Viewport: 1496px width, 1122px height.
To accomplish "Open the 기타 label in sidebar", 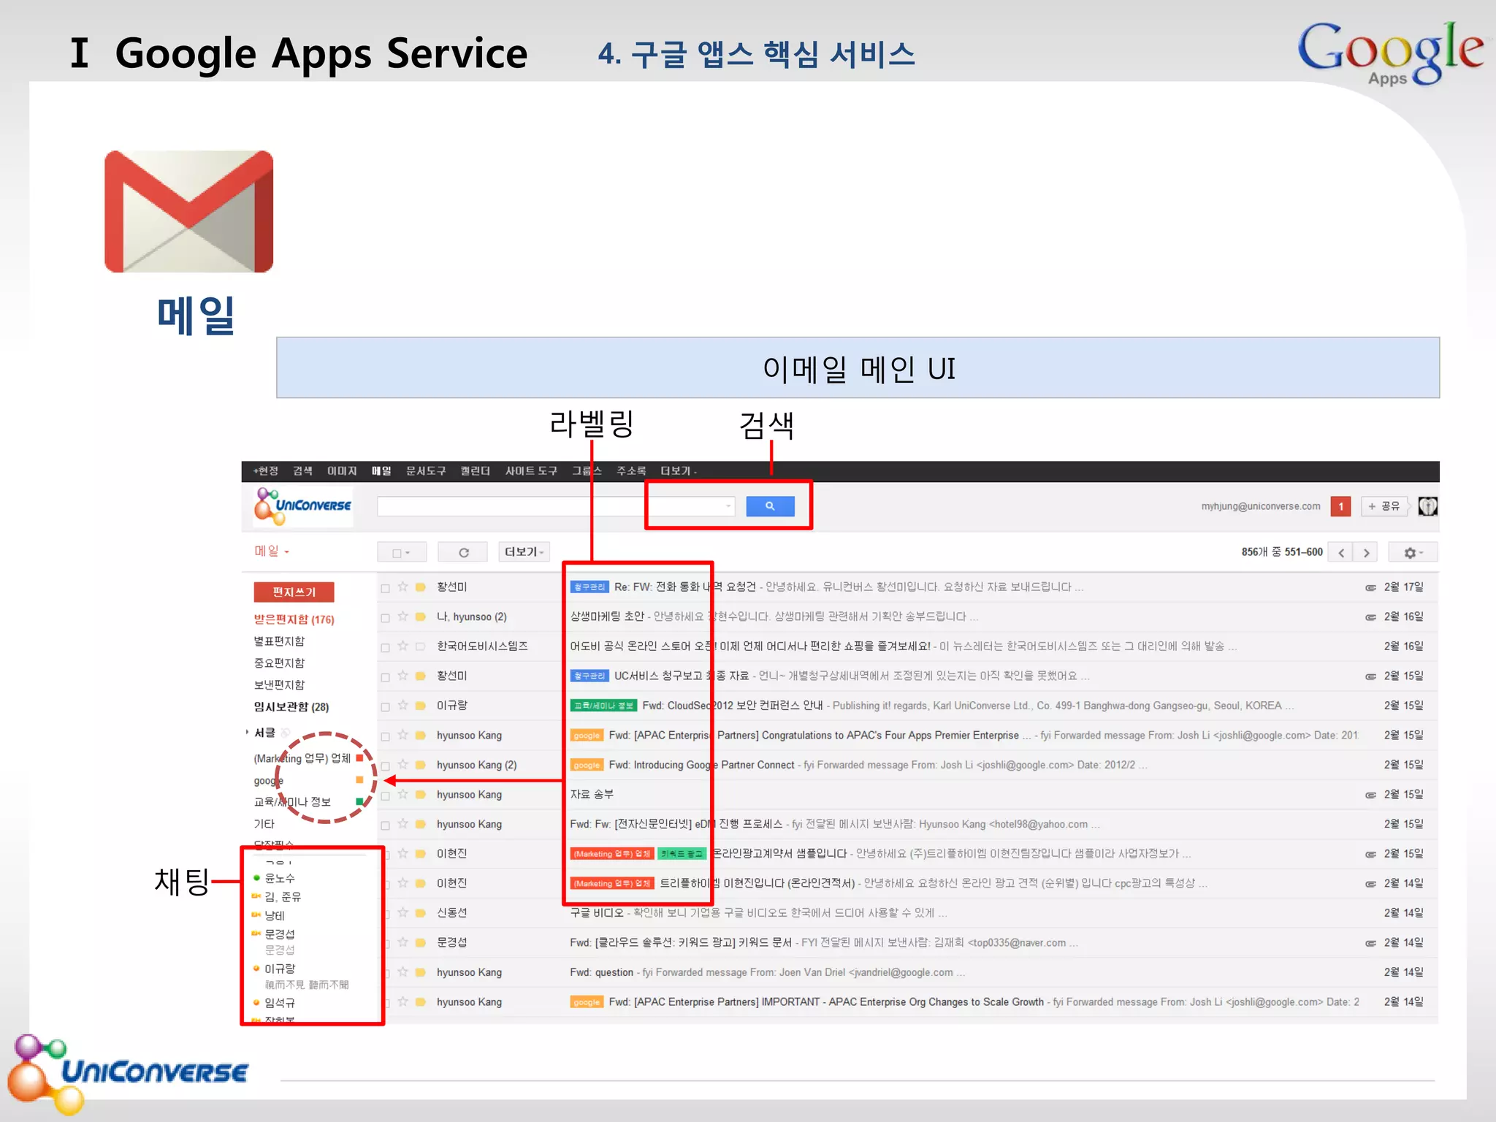I will [264, 824].
